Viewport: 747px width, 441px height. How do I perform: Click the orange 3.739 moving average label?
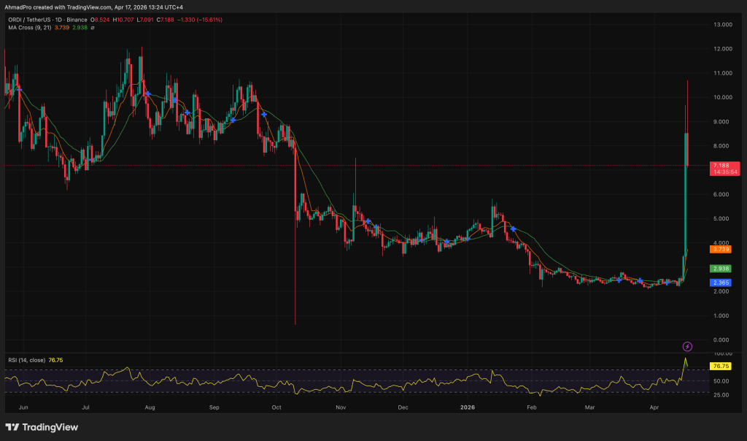[x=721, y=250]
